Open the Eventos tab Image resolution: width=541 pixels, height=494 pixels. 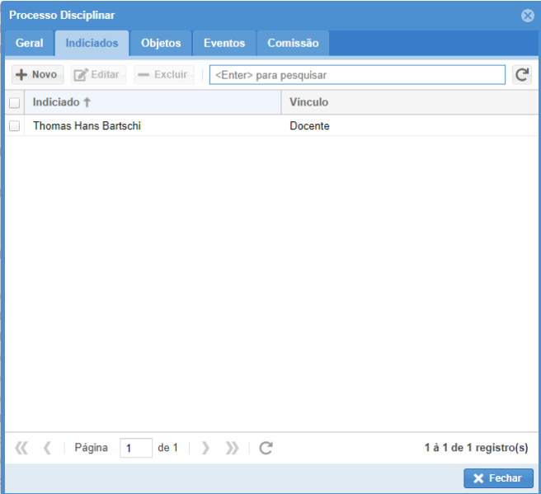click(224, 44)
